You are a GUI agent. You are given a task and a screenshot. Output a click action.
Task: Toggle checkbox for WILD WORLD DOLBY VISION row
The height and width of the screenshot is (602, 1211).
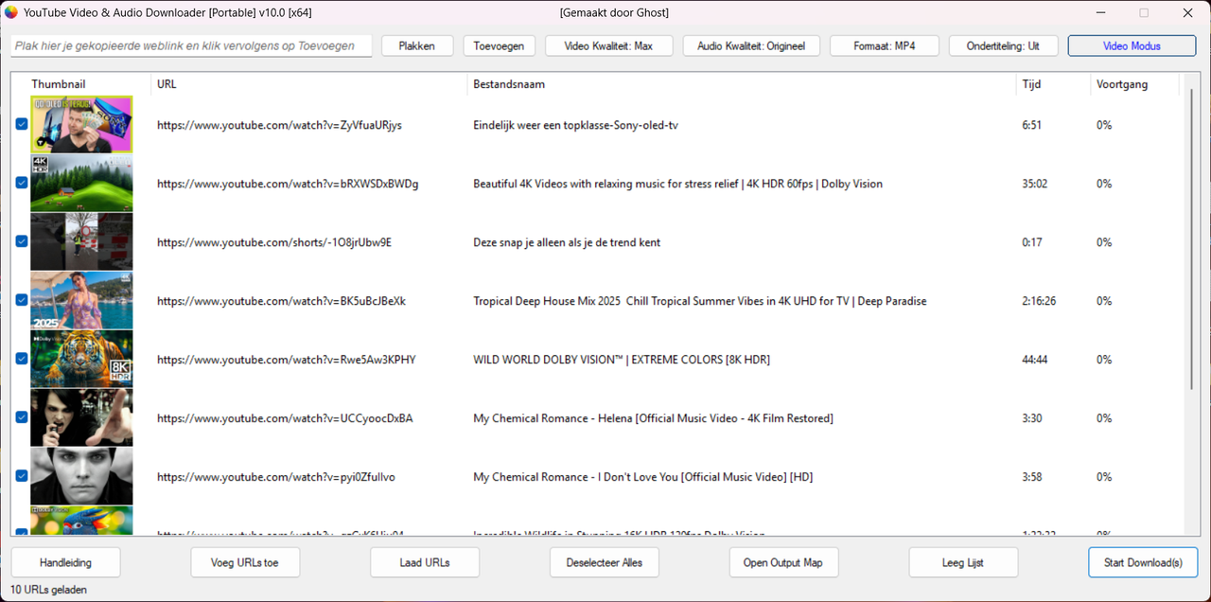click(22, 359)
